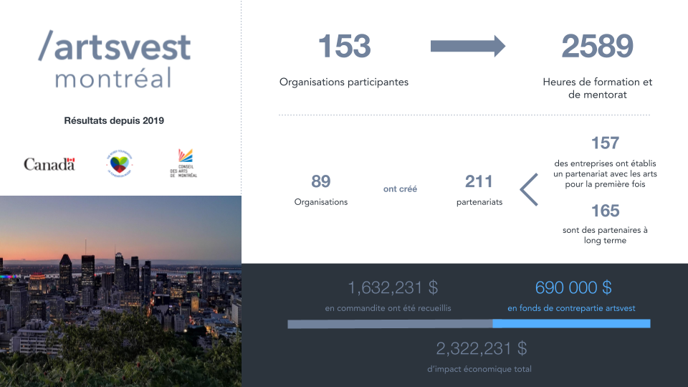Image resolution: width=688 pixels, height=387 pixels.
Task: Click the "Organisations participantes" label
Action: [x=344, y=82]
